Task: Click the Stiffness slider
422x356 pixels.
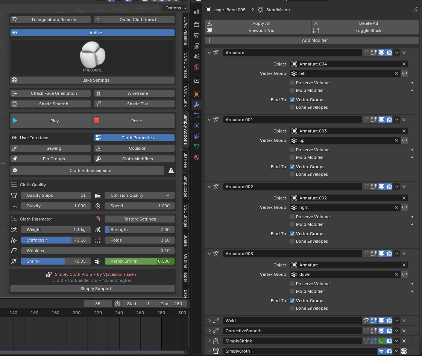Action: coord(56,240)
